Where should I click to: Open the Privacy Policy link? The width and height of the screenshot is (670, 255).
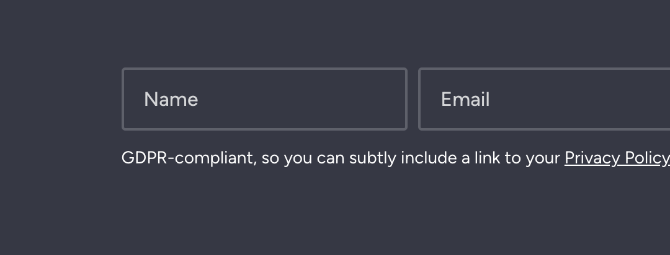point(617,158)
